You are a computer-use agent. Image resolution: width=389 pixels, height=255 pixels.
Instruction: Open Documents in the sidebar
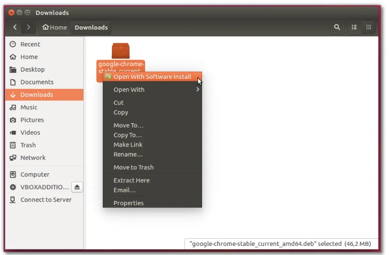tap(44, 82)
